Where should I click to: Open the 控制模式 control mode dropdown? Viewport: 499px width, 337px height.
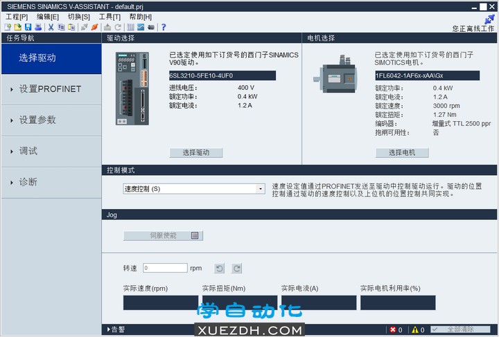[x=194, y=189]
